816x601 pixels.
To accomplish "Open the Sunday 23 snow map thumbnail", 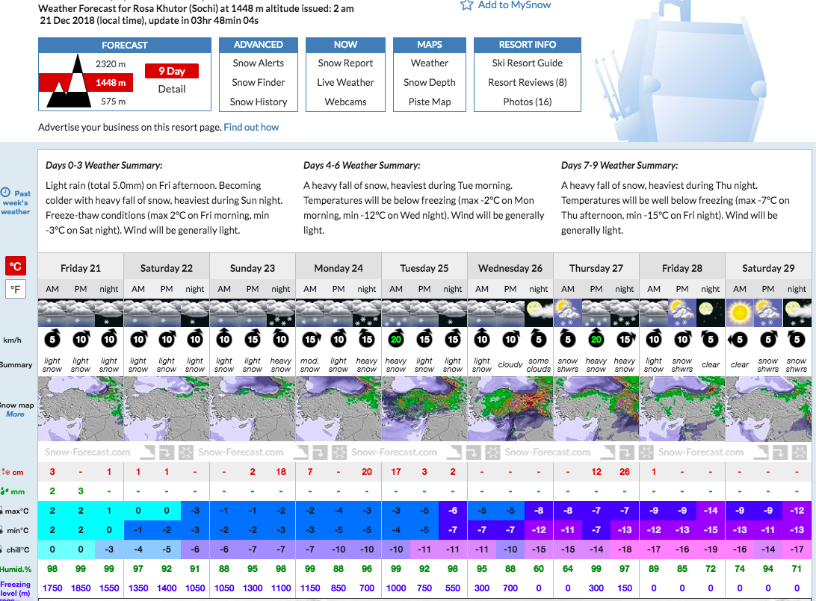I will click(x=253, y=408).
